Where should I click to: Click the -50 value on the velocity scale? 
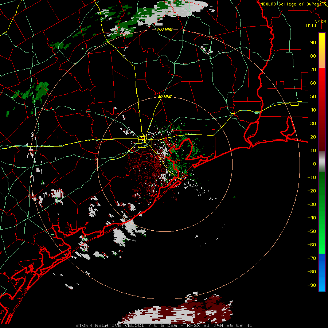pos(312,231)
